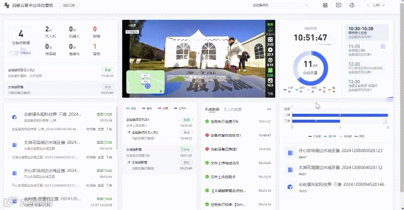Click 下载 for 开心农场周边水域正摄 file
This screenshot has height=210, width=404.
pos(109,185)
